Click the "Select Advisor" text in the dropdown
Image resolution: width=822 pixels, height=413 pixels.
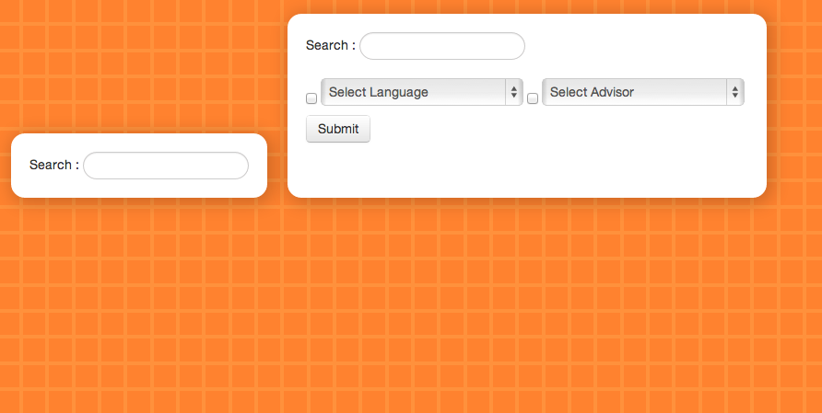click(x=592, y=92)
